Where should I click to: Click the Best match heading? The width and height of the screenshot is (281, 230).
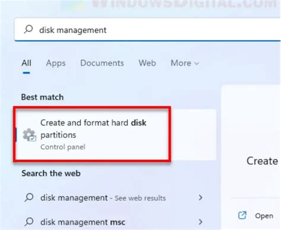[42, 97]
